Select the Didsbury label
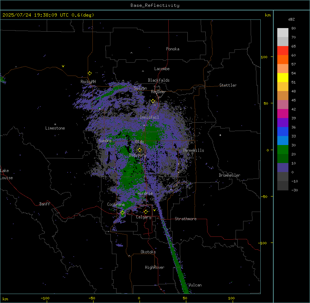 (x=138, y=155)
